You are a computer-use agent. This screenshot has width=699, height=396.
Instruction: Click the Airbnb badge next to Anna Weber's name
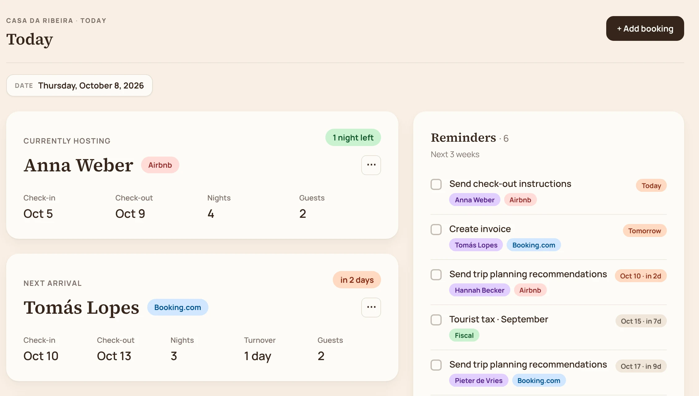[160, 165]
